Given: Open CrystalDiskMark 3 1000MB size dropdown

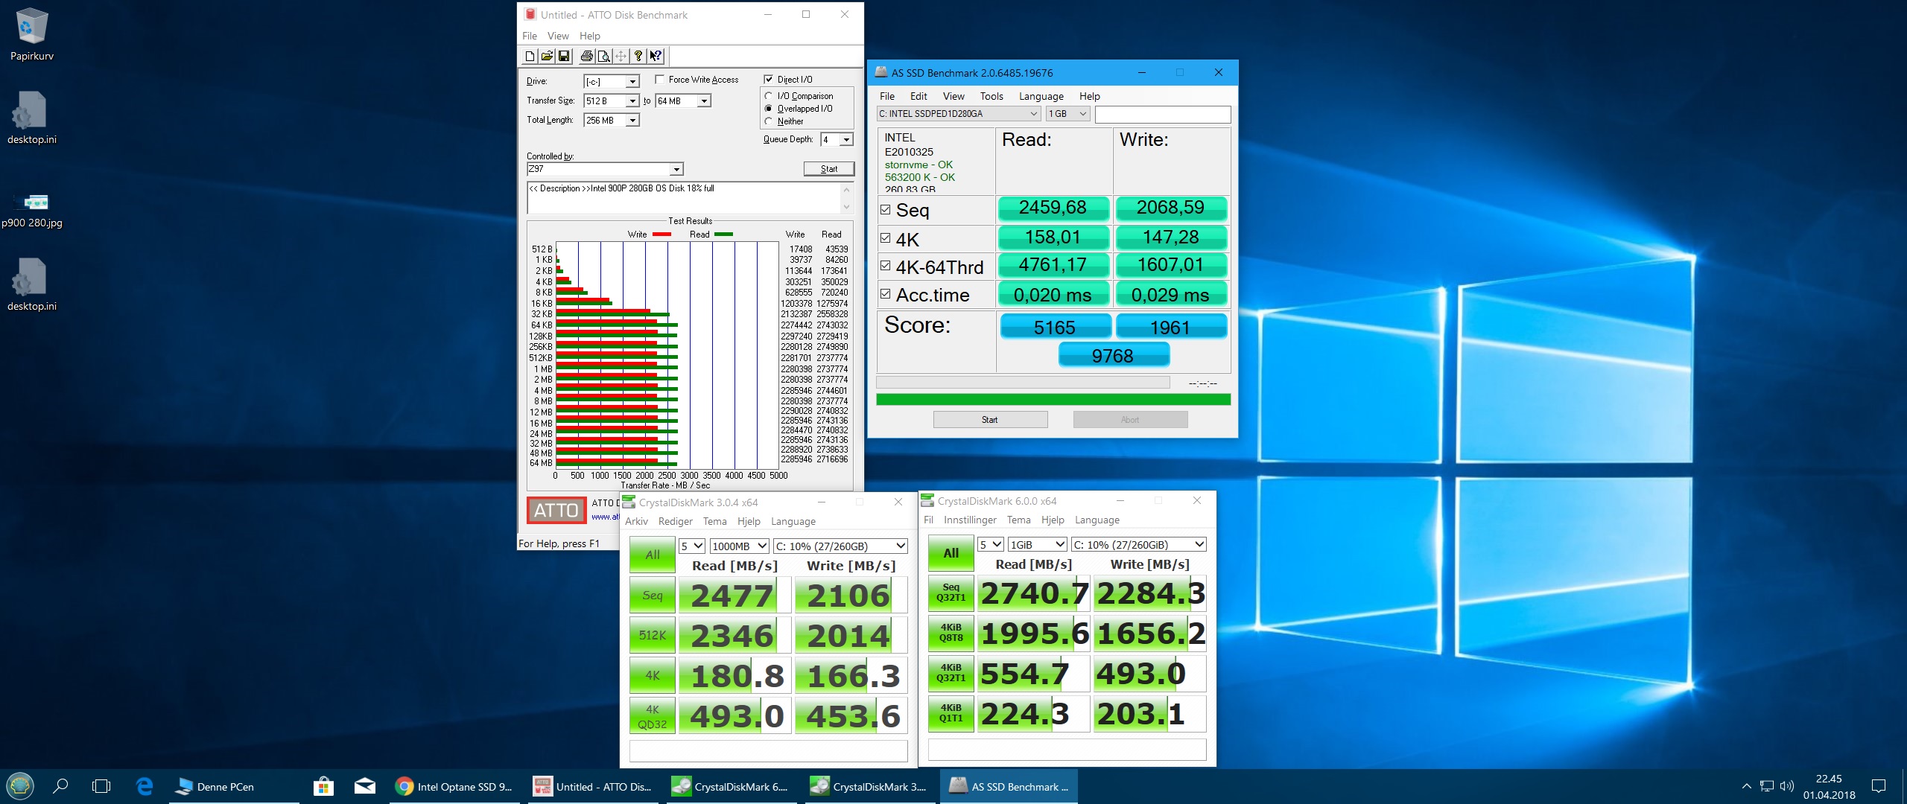Looking at the screenshot, I should (739, 546).
